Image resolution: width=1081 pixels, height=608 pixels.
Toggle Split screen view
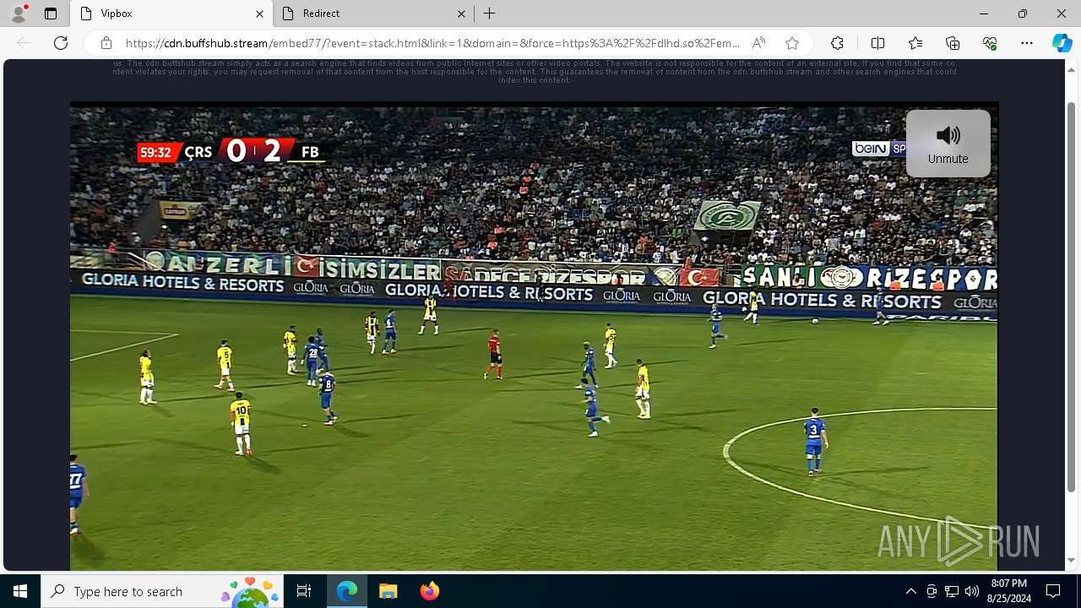pyautogui.click(x=877, y=43)
